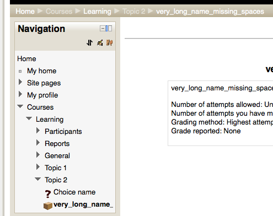
Task: Click the move block arrows icon
Action: [89, 43]
